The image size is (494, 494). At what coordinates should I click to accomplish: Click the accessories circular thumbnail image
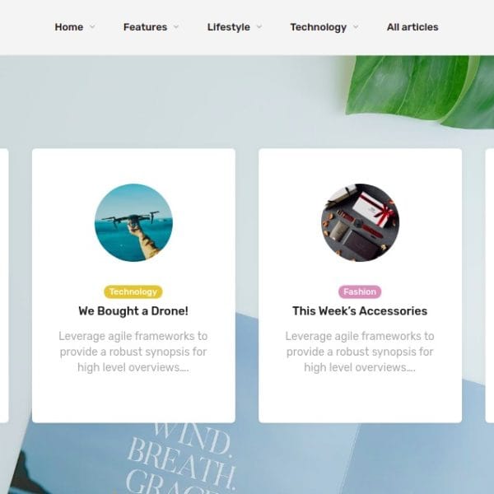click(360, 222)
